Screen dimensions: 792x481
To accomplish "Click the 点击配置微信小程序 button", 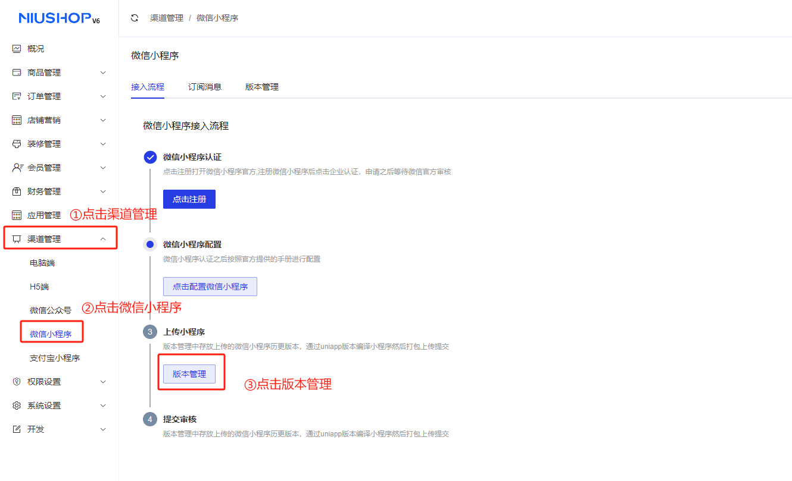I will coord(210,287).
